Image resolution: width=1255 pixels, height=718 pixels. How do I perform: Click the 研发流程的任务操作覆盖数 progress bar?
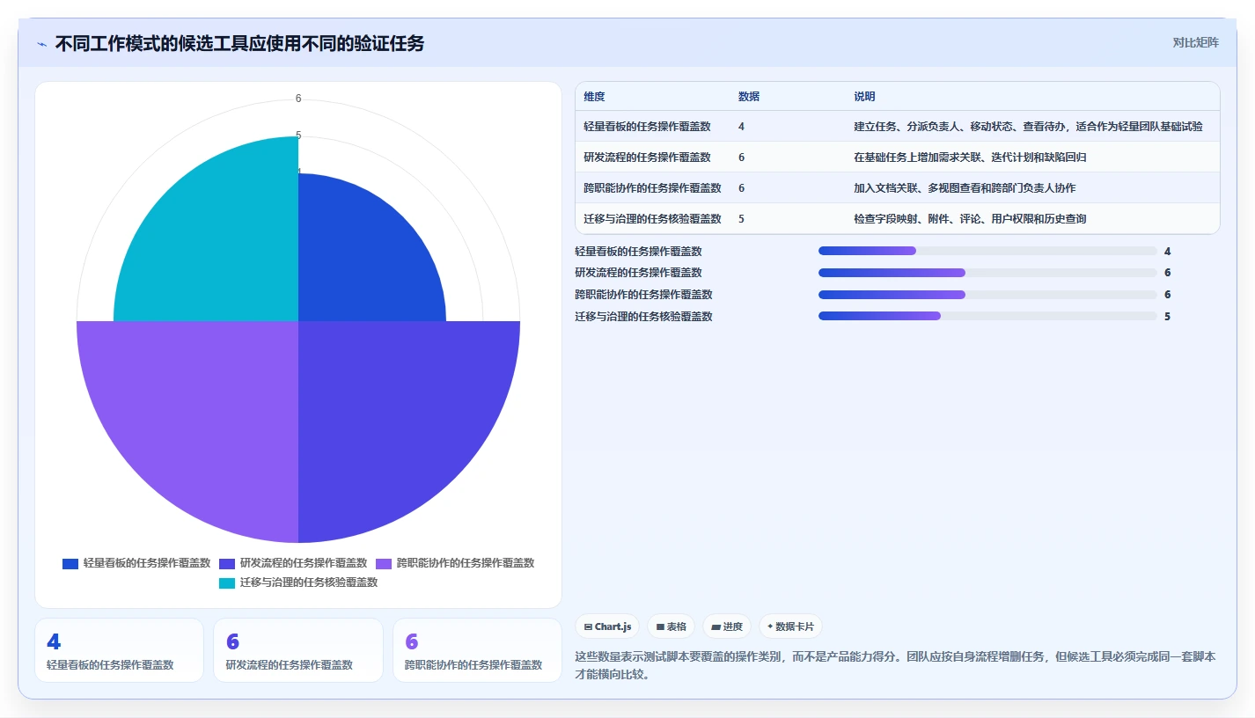coord(987,273)
